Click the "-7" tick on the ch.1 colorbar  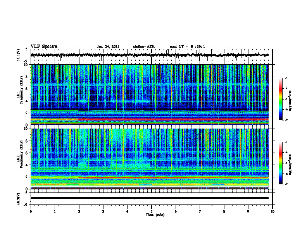[286, 120]
